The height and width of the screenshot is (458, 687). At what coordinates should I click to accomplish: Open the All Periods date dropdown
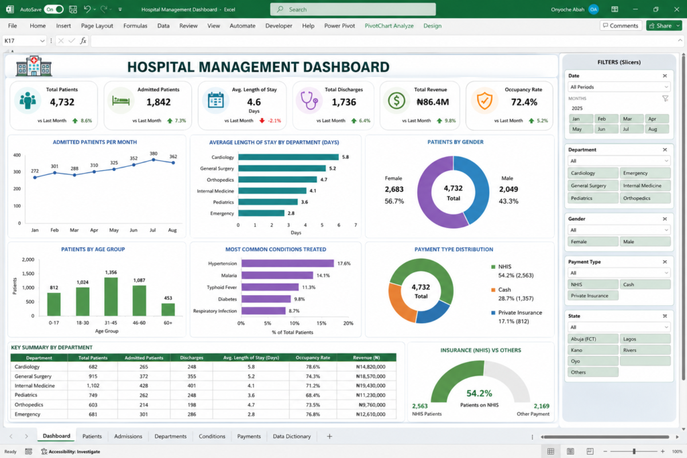pyautogui.click(x=619, y=87)
